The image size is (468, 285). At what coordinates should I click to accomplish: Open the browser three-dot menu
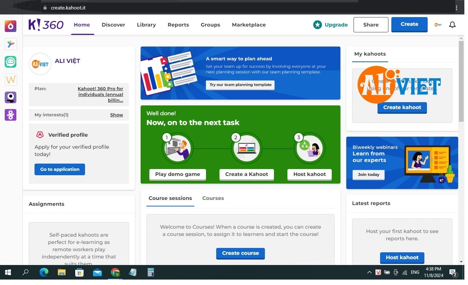pyautogui.click(x=456, y=8)
